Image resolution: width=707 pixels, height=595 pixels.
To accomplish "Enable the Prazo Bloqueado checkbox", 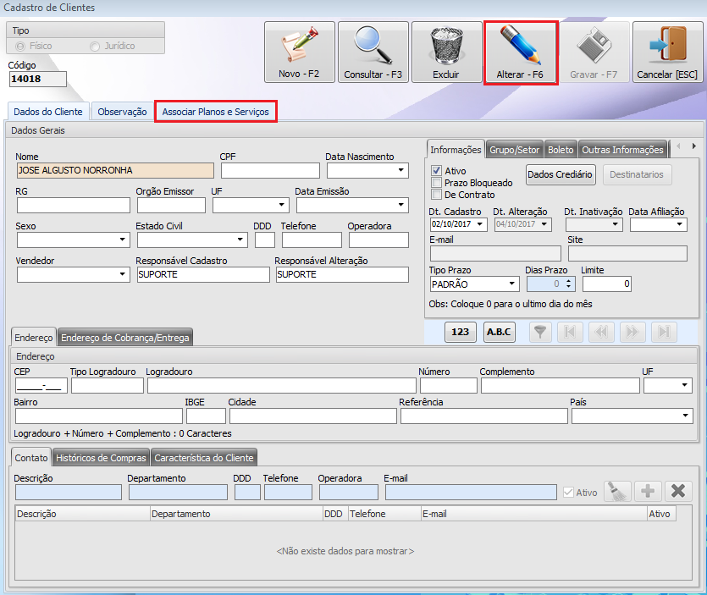I will (x=436, y=183).
